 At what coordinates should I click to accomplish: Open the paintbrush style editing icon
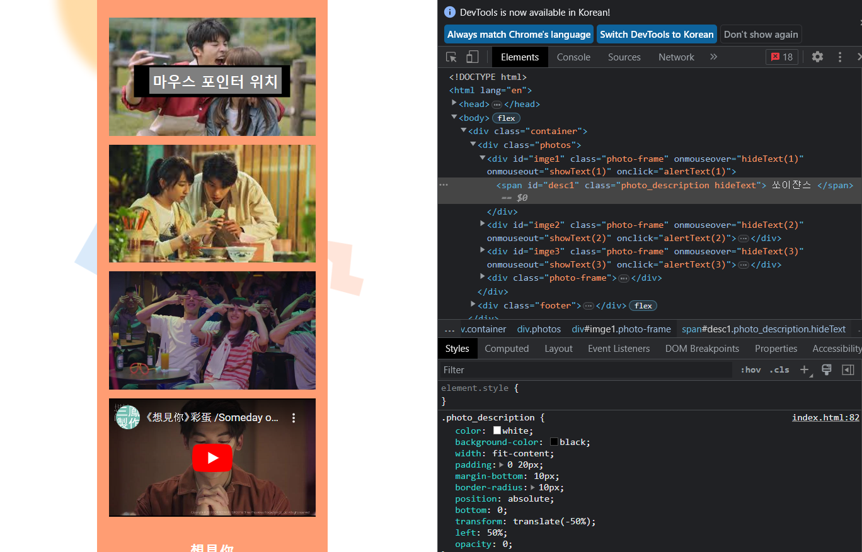click(827, 370)
